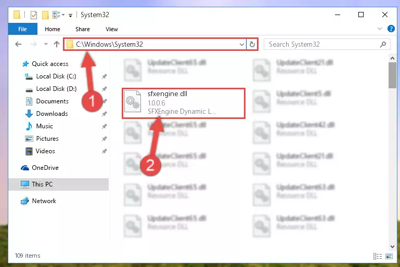
Task: Switch to Large icons view in status bar
Action: pyautogui.click(x=389, y=256)
